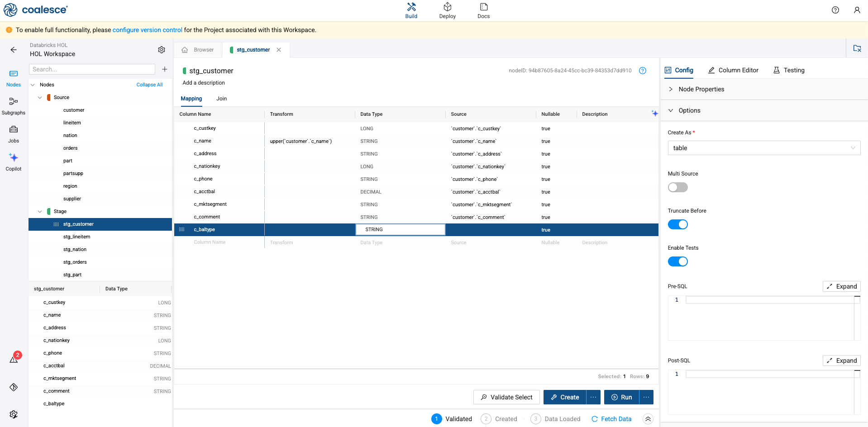Edit the c_baltype Data Type field

[x=401, y=230]
